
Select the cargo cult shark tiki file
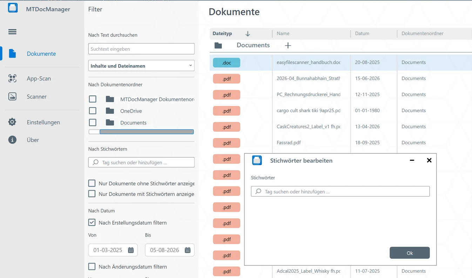click(309, 110)
